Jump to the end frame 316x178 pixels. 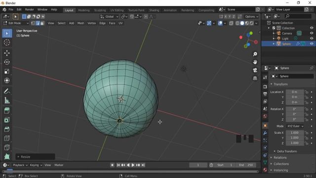(143, 165)
